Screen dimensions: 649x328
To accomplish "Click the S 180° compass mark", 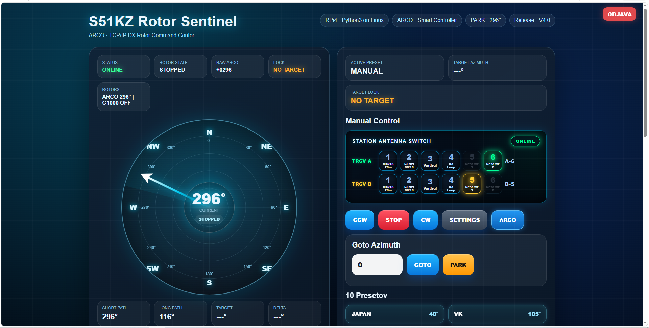I will 209,279.
